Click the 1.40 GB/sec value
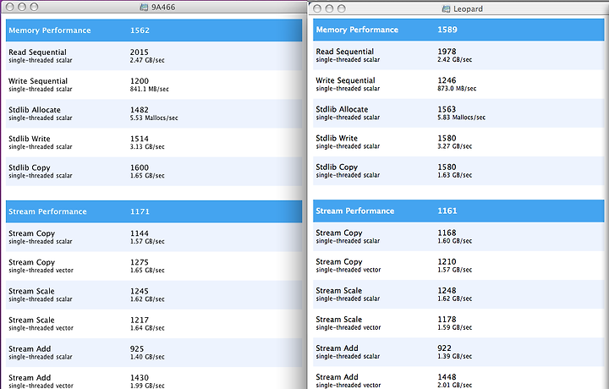 147,357
